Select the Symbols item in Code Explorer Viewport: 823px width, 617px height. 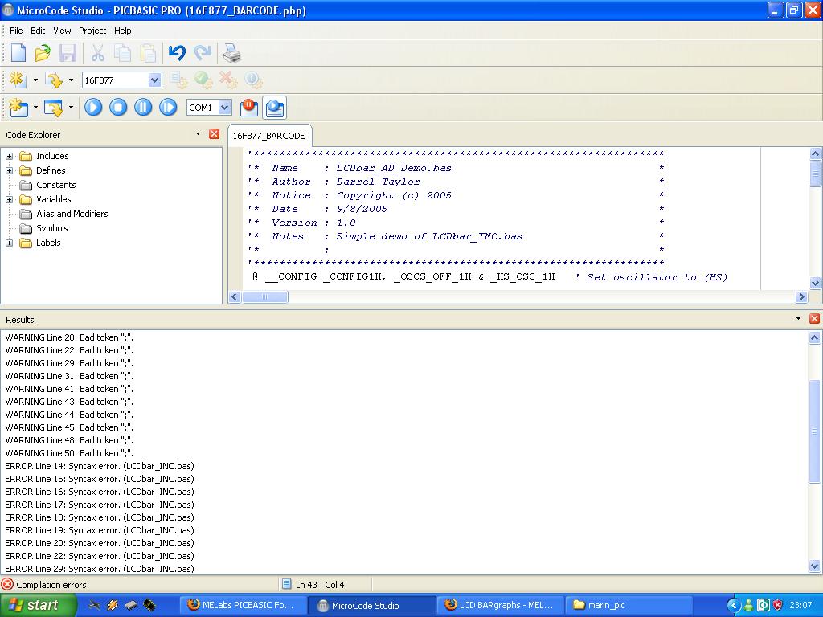[x=51, y=228]
